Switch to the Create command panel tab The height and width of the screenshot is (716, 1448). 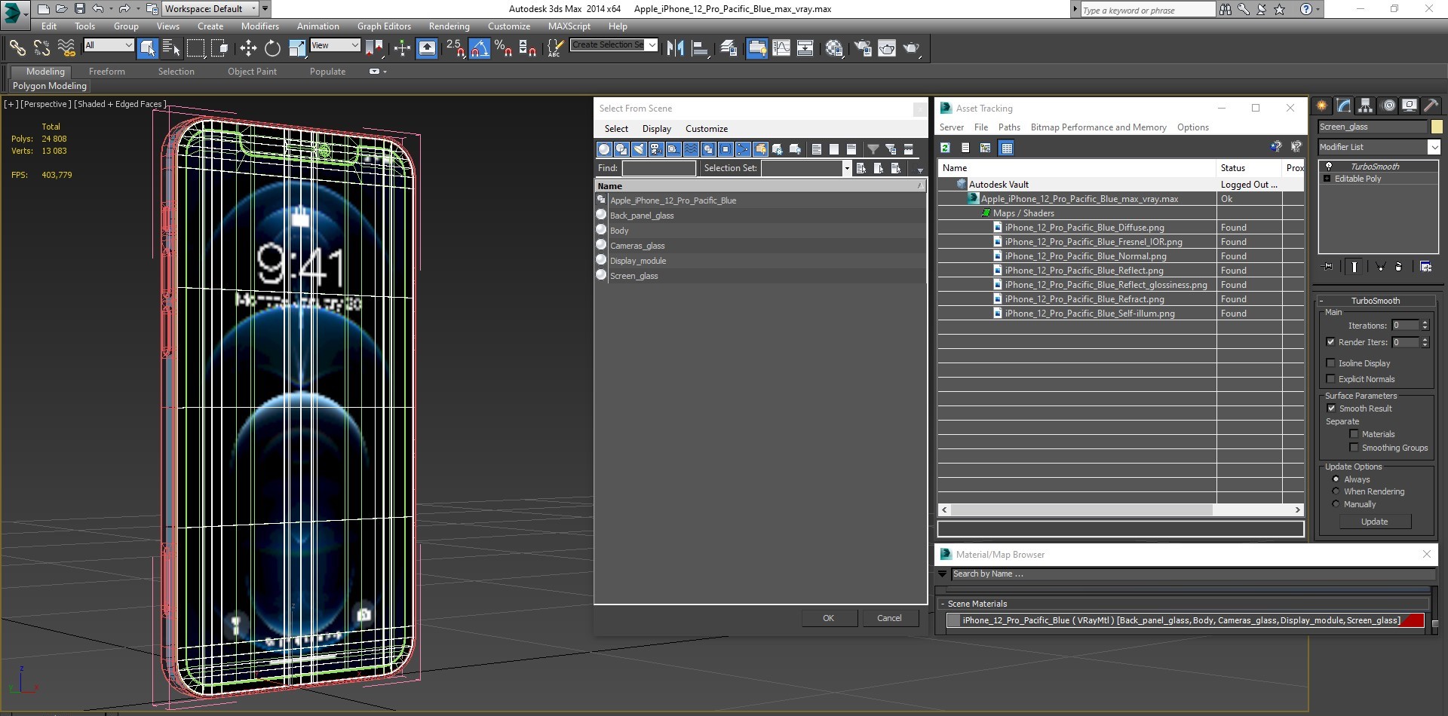pyautogui.click(x=1321, y=106)
